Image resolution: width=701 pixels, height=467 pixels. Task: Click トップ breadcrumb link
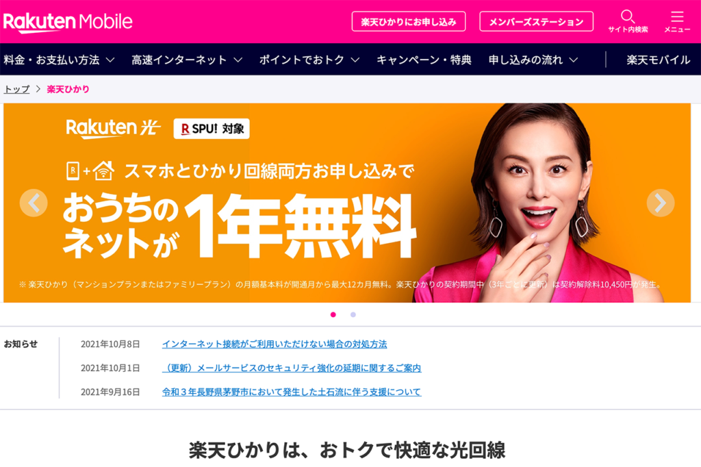[x=16, y=89]
